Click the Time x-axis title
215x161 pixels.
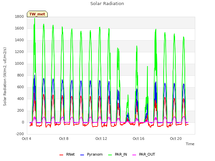tap(190, 144)
